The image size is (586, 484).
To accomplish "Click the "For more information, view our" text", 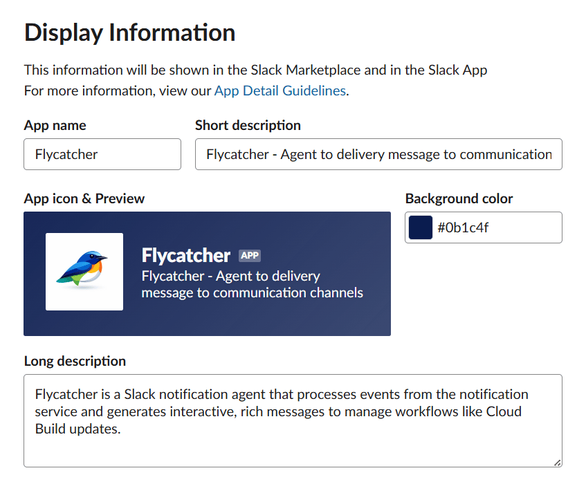I will coord(118,91).
